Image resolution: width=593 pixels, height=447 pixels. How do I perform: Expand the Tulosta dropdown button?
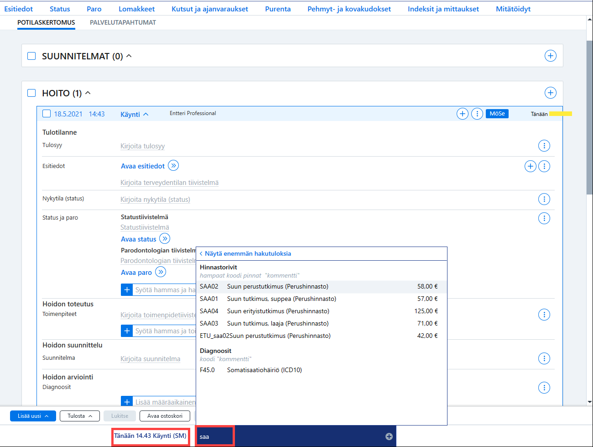pos(80,416)
